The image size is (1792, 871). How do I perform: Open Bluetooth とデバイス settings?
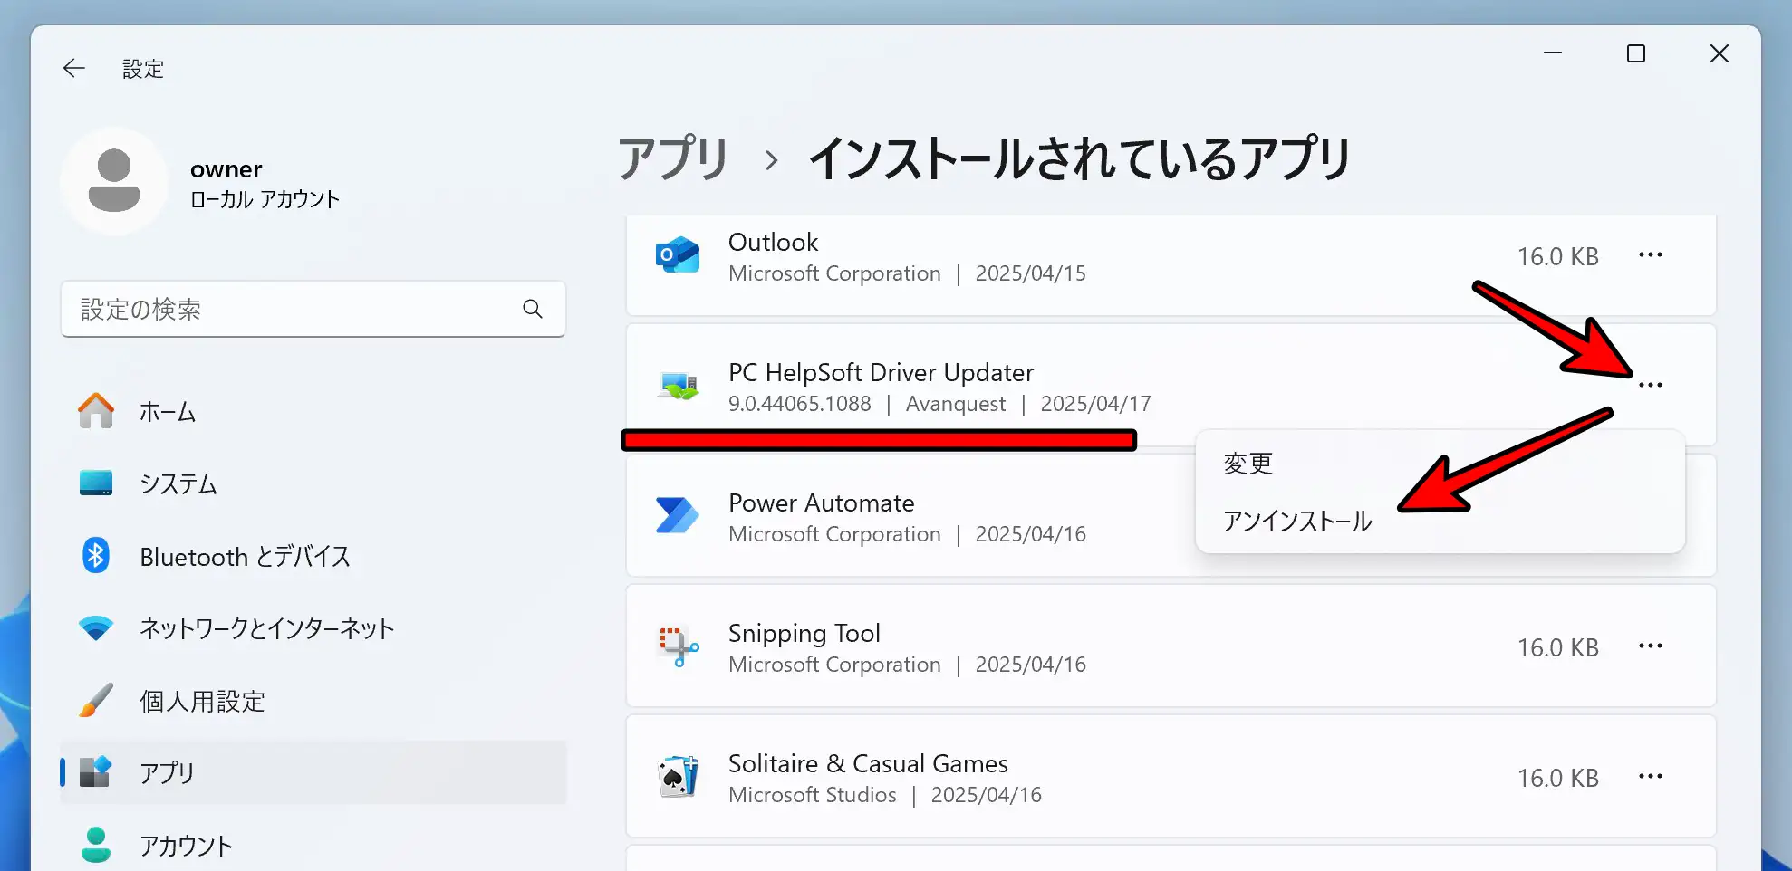313,556
